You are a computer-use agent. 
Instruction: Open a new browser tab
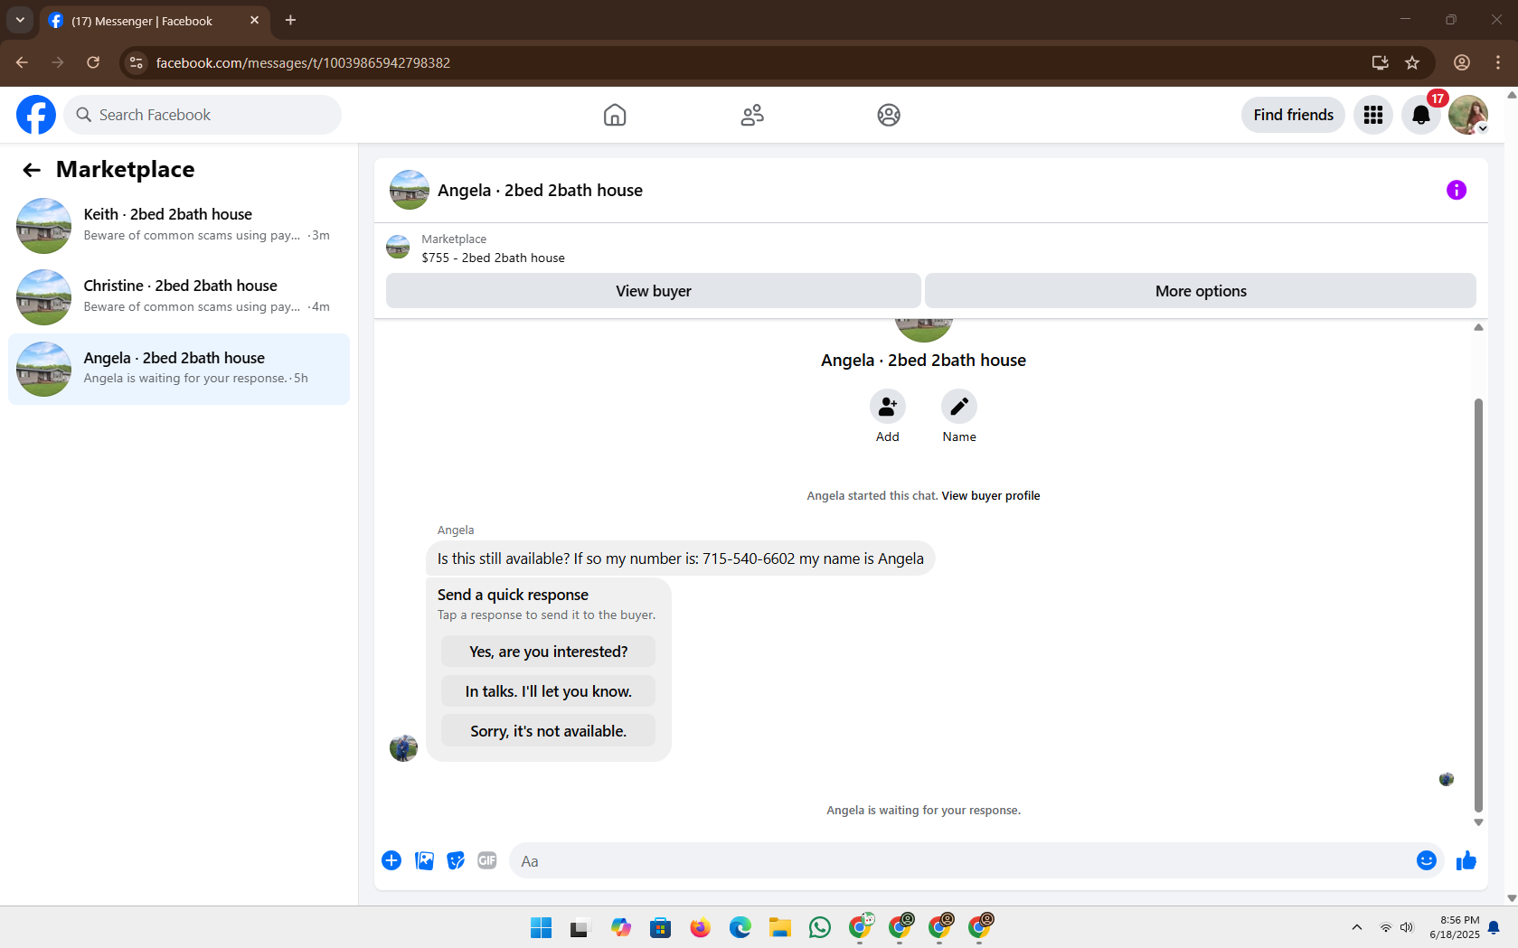coord(290,20)
